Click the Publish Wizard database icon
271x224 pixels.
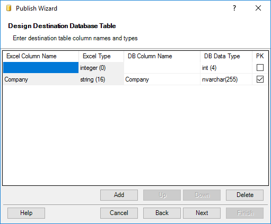pos(8,8)
